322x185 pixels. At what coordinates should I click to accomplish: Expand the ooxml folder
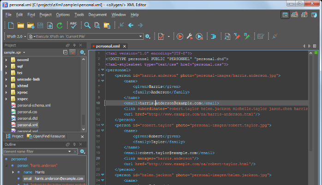[x=6, y=60]
